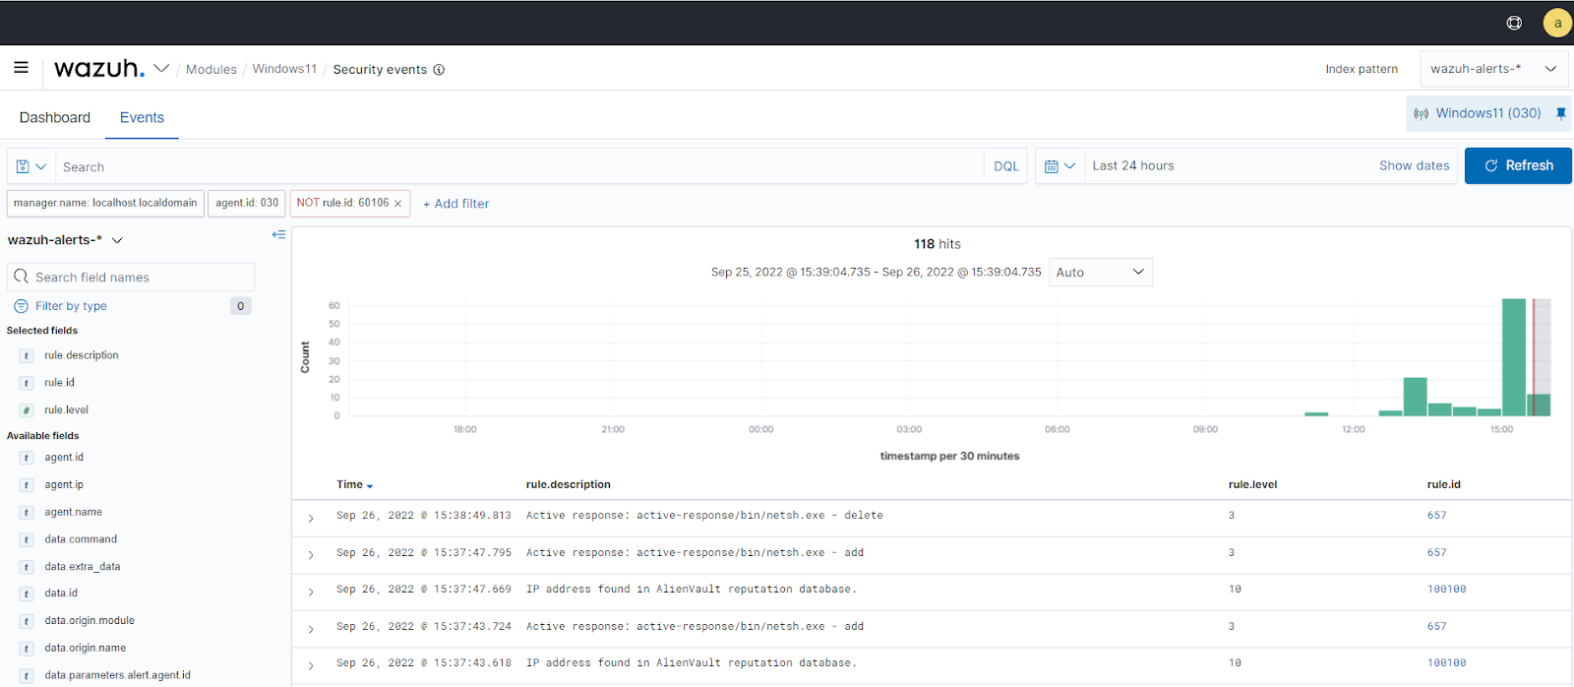Image resolution: width=1574 pixels, height=687 pixels.
Task: Sort by the Time column header
Action: (x=354, y=484)
